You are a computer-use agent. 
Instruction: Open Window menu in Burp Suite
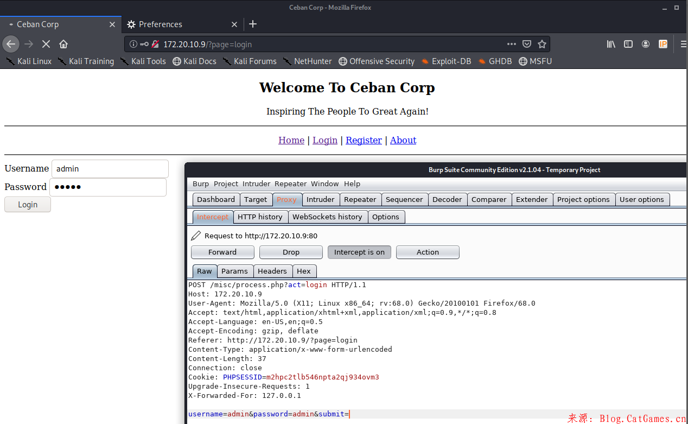[325, 183]
